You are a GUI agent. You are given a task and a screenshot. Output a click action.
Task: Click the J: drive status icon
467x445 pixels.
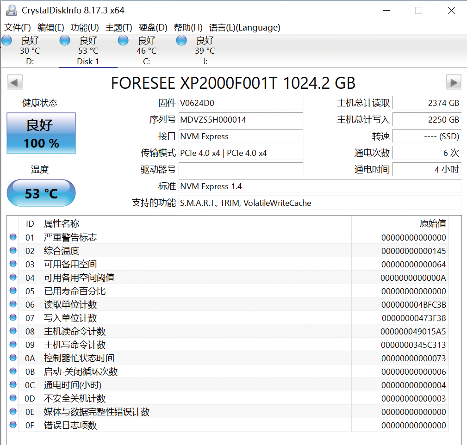181,41
